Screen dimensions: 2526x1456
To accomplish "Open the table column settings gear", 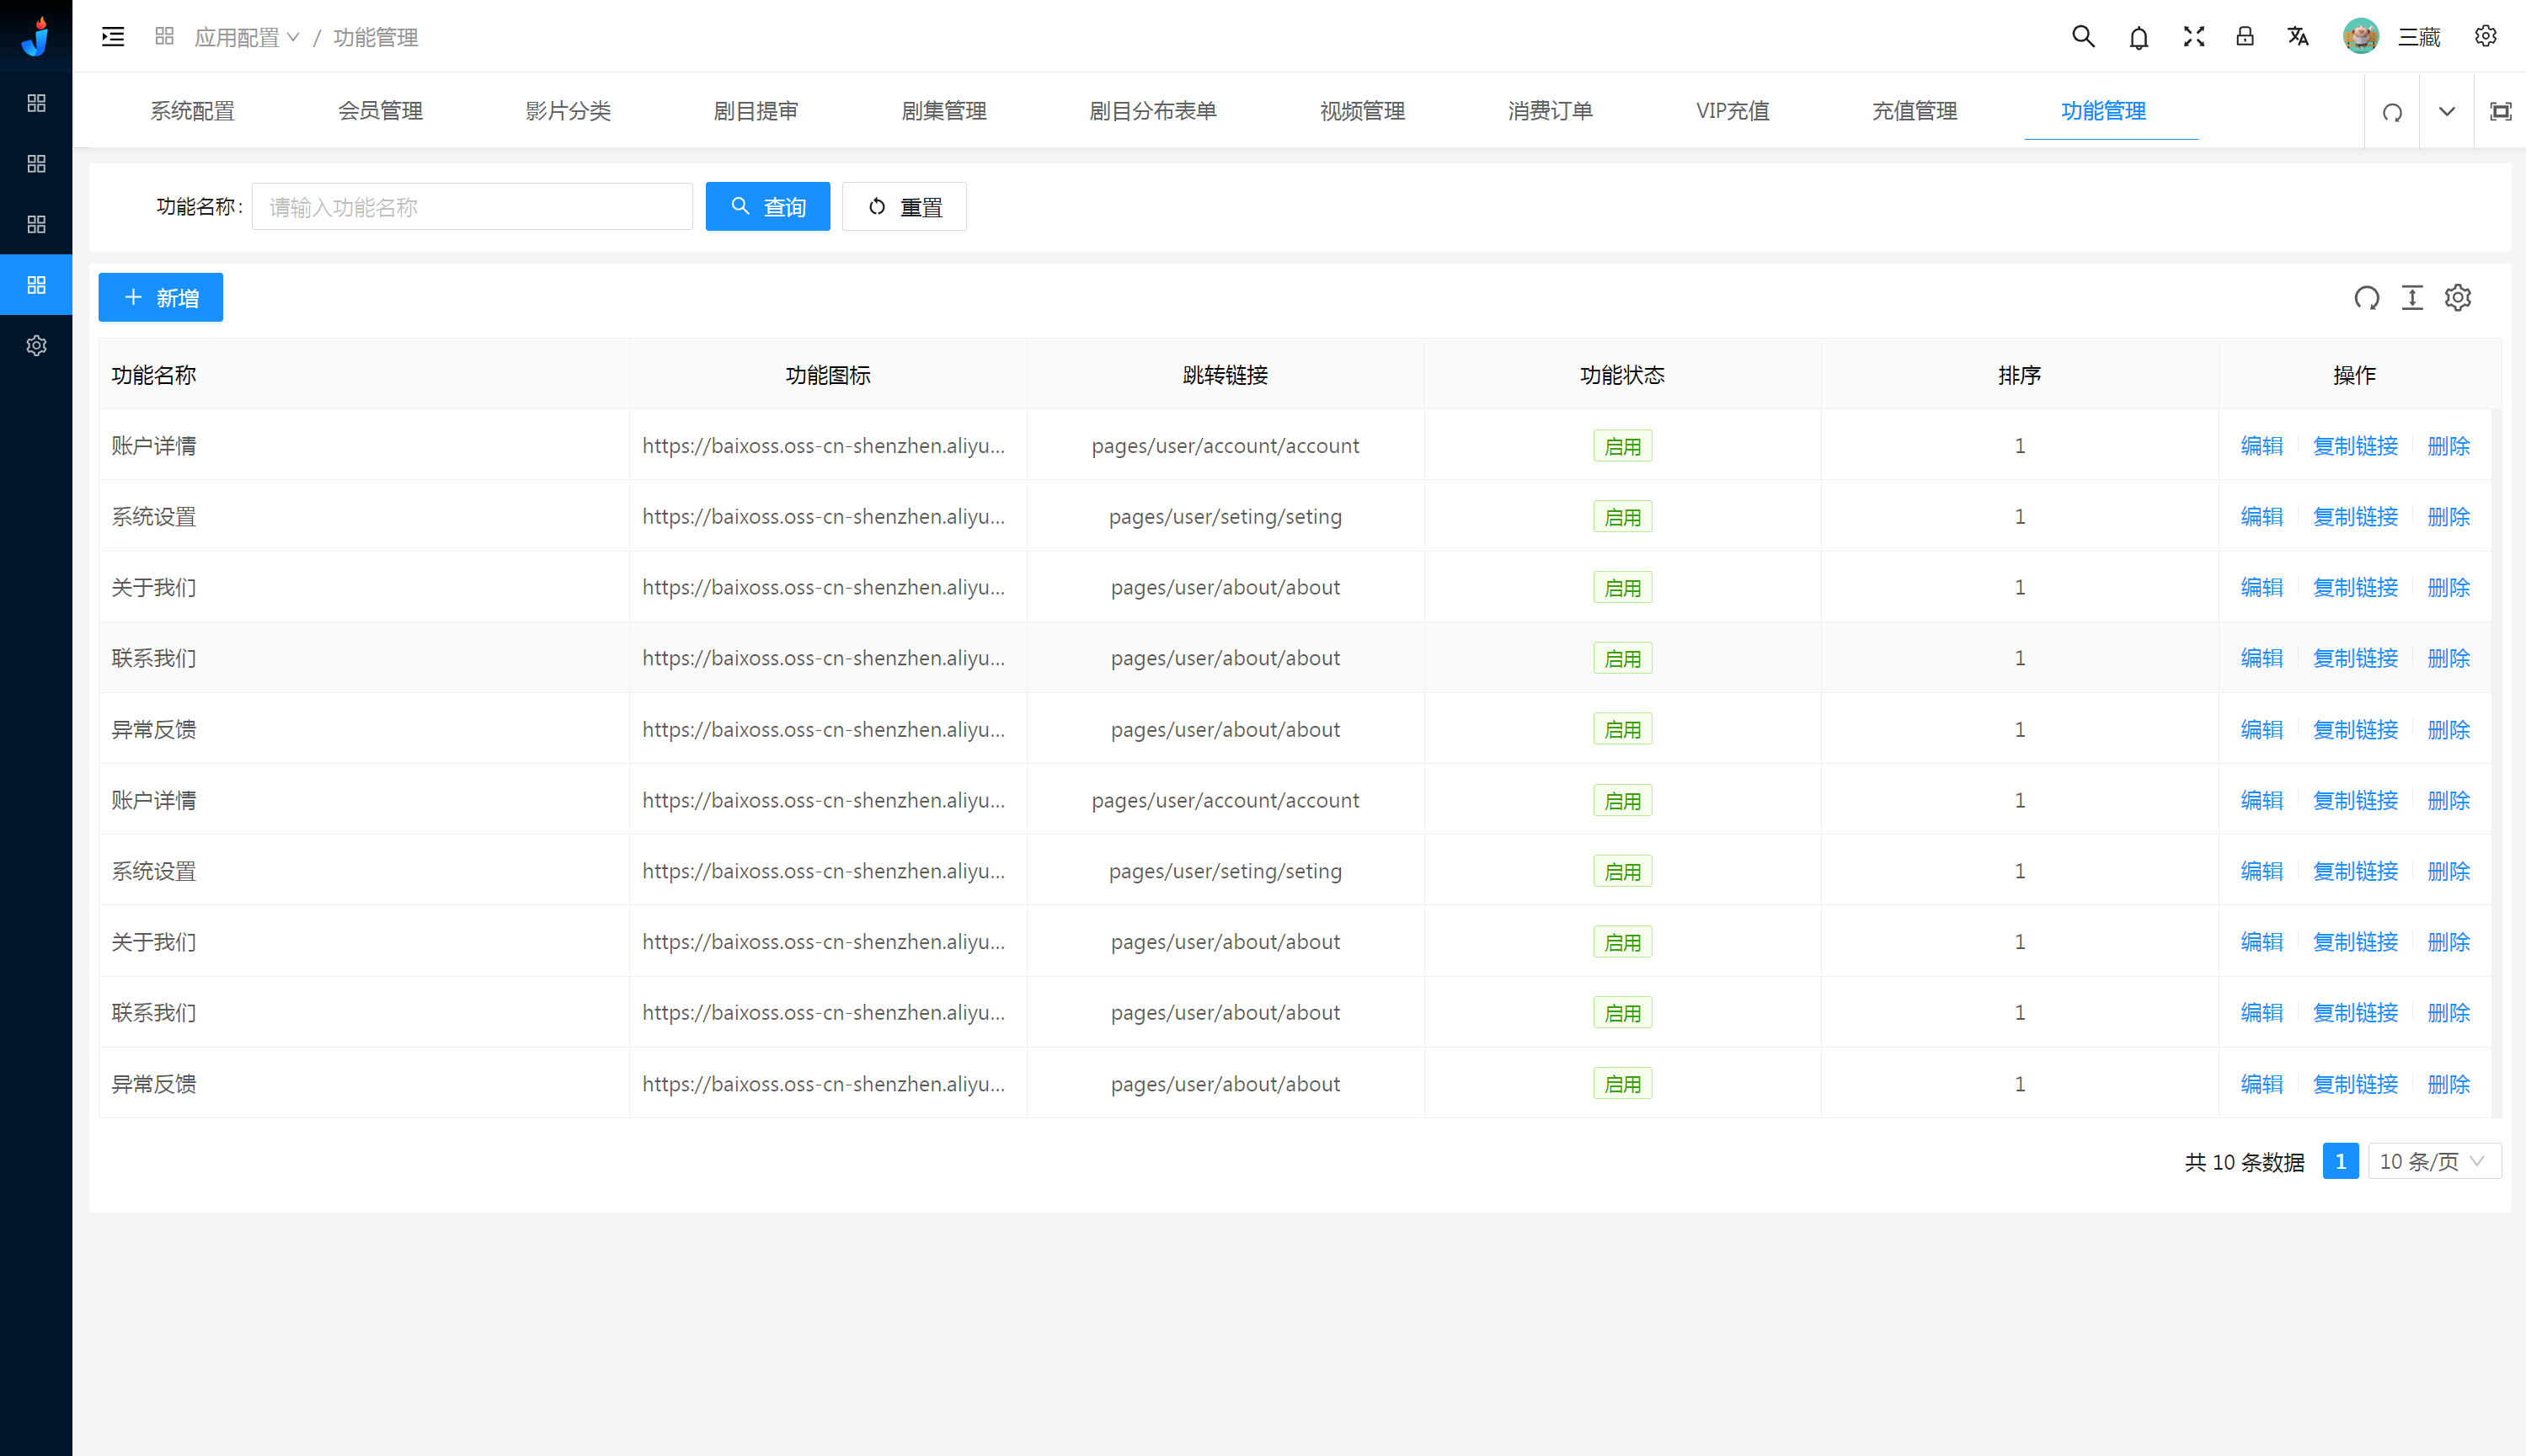I will coord(2458,298).
